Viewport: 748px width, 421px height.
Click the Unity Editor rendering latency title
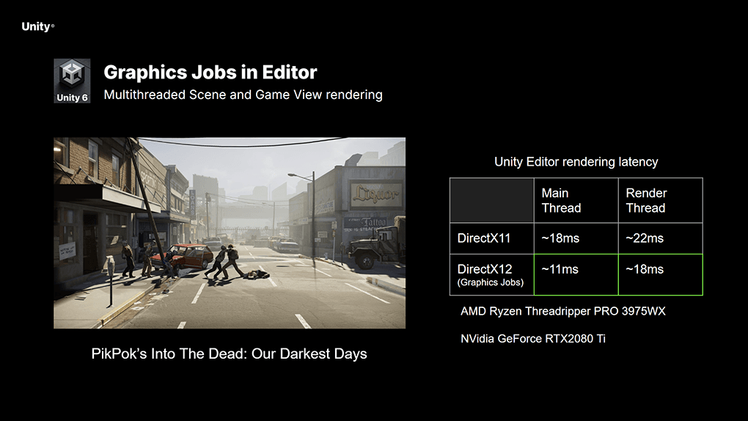(x=576, y=162)
